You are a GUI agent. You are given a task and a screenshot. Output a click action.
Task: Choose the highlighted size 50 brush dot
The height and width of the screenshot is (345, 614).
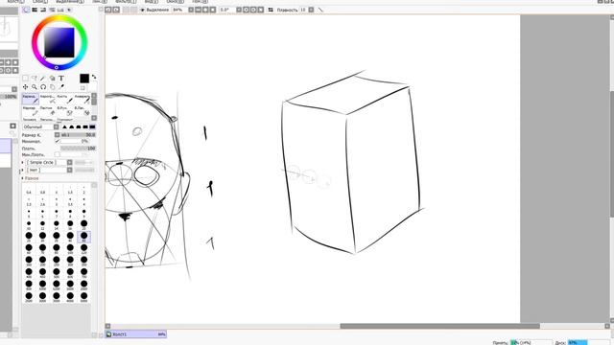[x=83, y=237]
